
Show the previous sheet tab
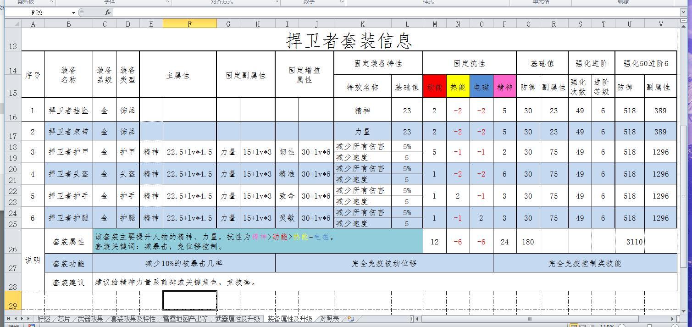point(16,318)
